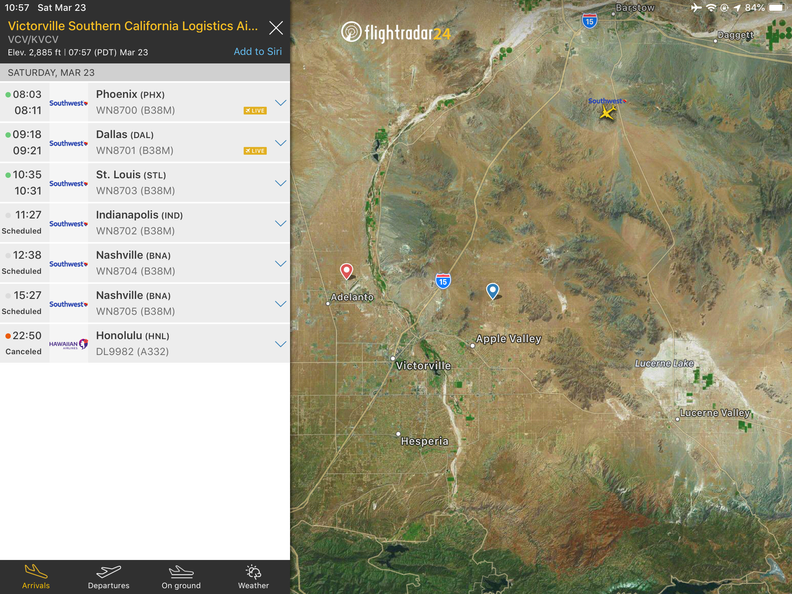Image resolution: width=792 pixels, height=594 pixels.
Task: Close the Victorville airport panel
Action: 276,28
